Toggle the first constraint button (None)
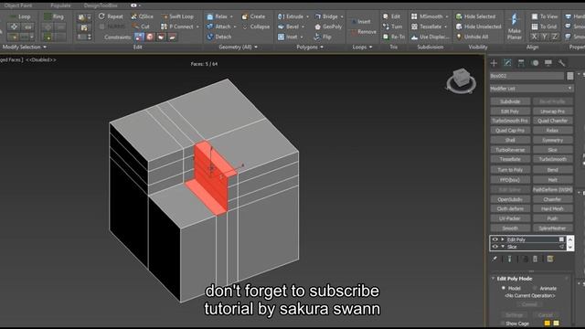The width and height of the screenshot is (585, 329). coord(139,37)
